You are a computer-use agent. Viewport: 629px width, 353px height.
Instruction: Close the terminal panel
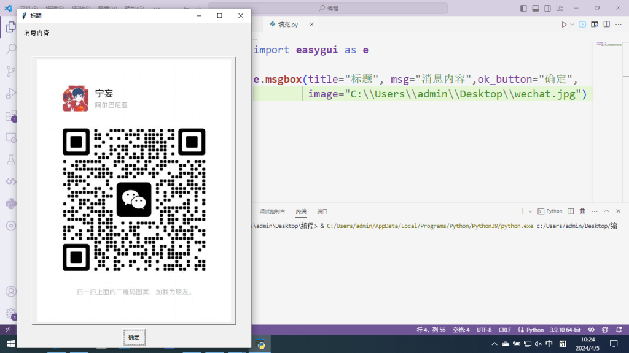[618, 211]
